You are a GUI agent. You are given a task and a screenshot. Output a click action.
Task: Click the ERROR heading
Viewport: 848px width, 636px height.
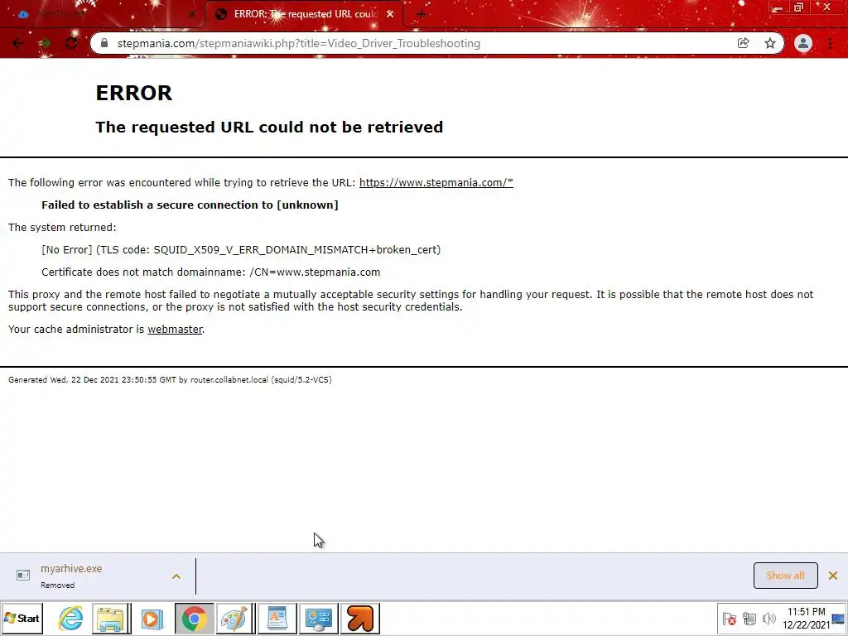click(x=133, y=93)
